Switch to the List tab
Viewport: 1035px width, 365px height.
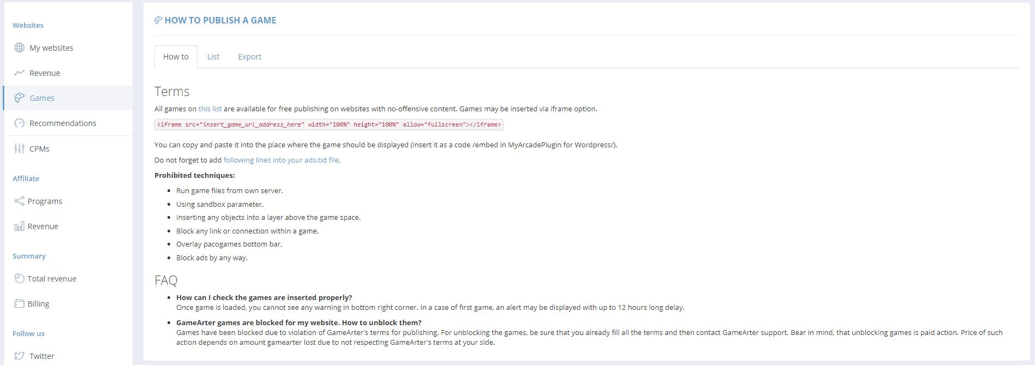(213, 57)
